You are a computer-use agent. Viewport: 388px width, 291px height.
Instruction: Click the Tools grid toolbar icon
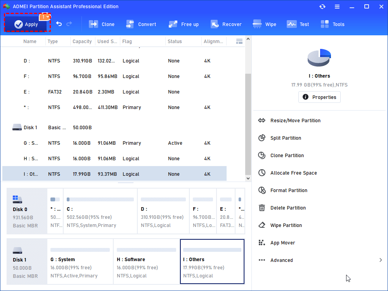tap(325, 24)
